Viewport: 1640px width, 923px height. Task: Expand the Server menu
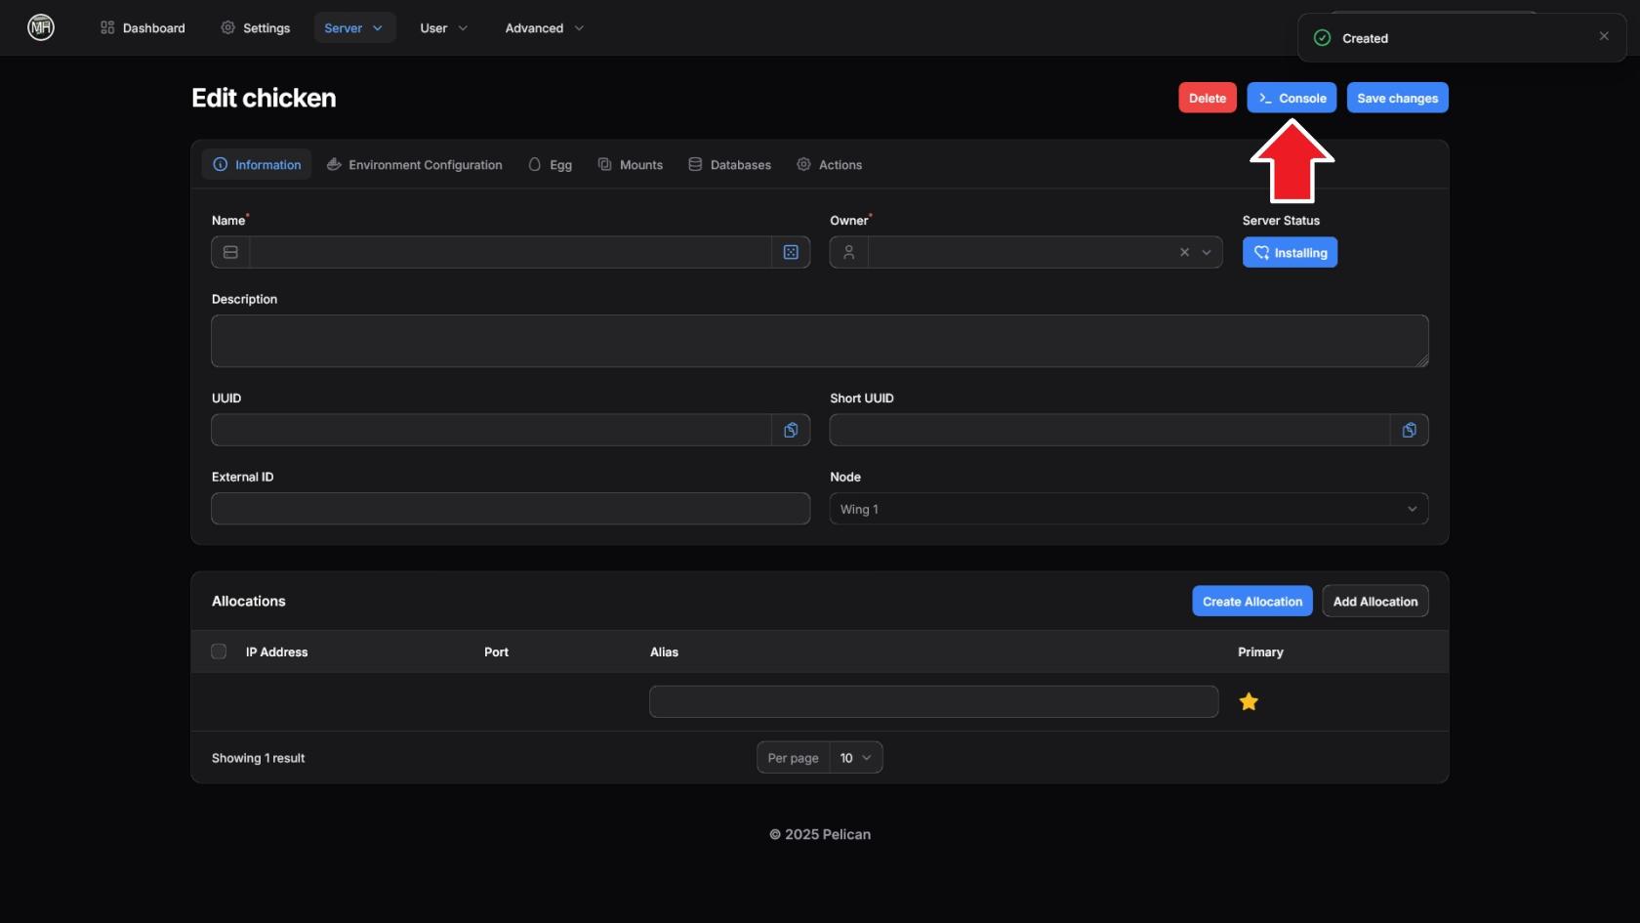coord(354,27)
